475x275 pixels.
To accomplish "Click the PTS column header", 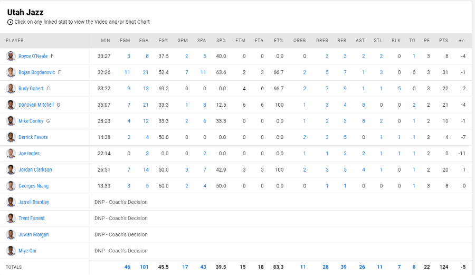I will pos(443,41).
